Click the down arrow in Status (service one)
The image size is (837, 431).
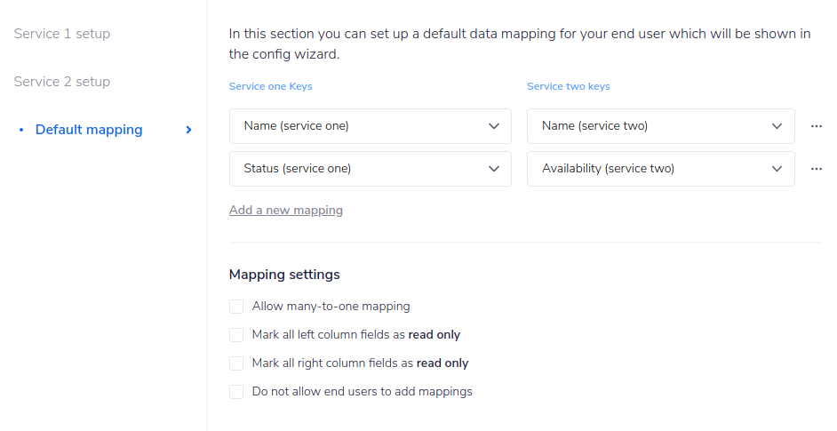(x=494, y=169)
